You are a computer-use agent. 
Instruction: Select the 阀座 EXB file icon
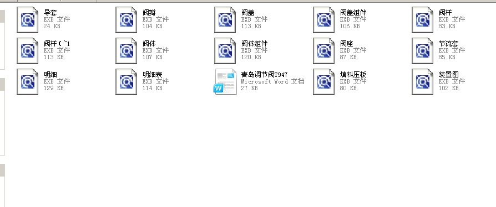323,51
